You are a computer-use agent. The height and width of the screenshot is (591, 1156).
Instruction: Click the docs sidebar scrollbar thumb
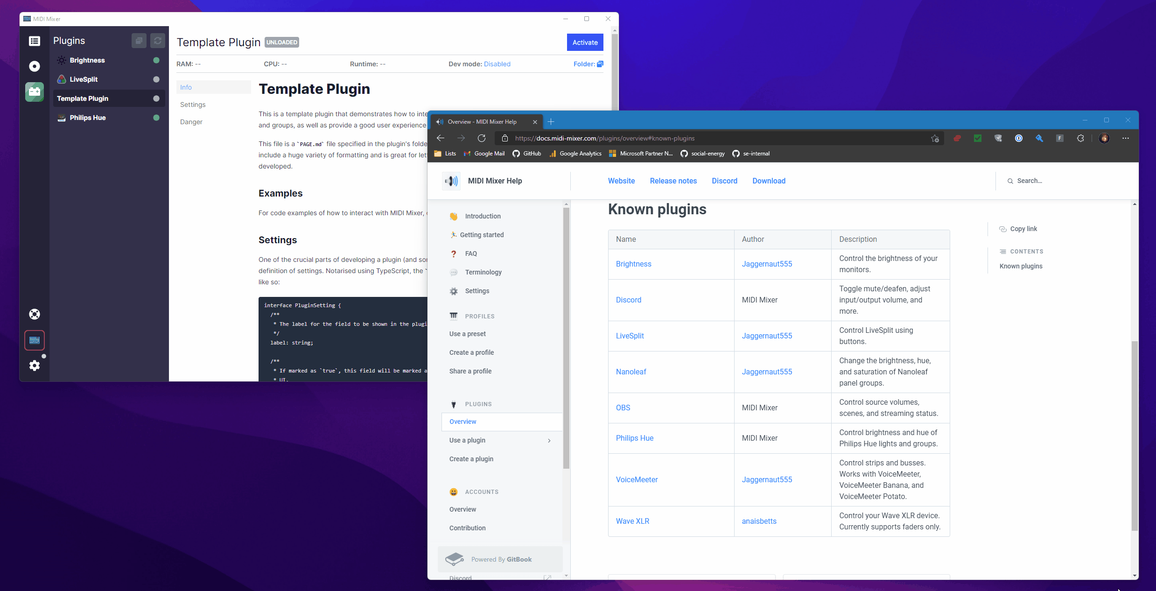pyautogui.click(x=566, y=338)
